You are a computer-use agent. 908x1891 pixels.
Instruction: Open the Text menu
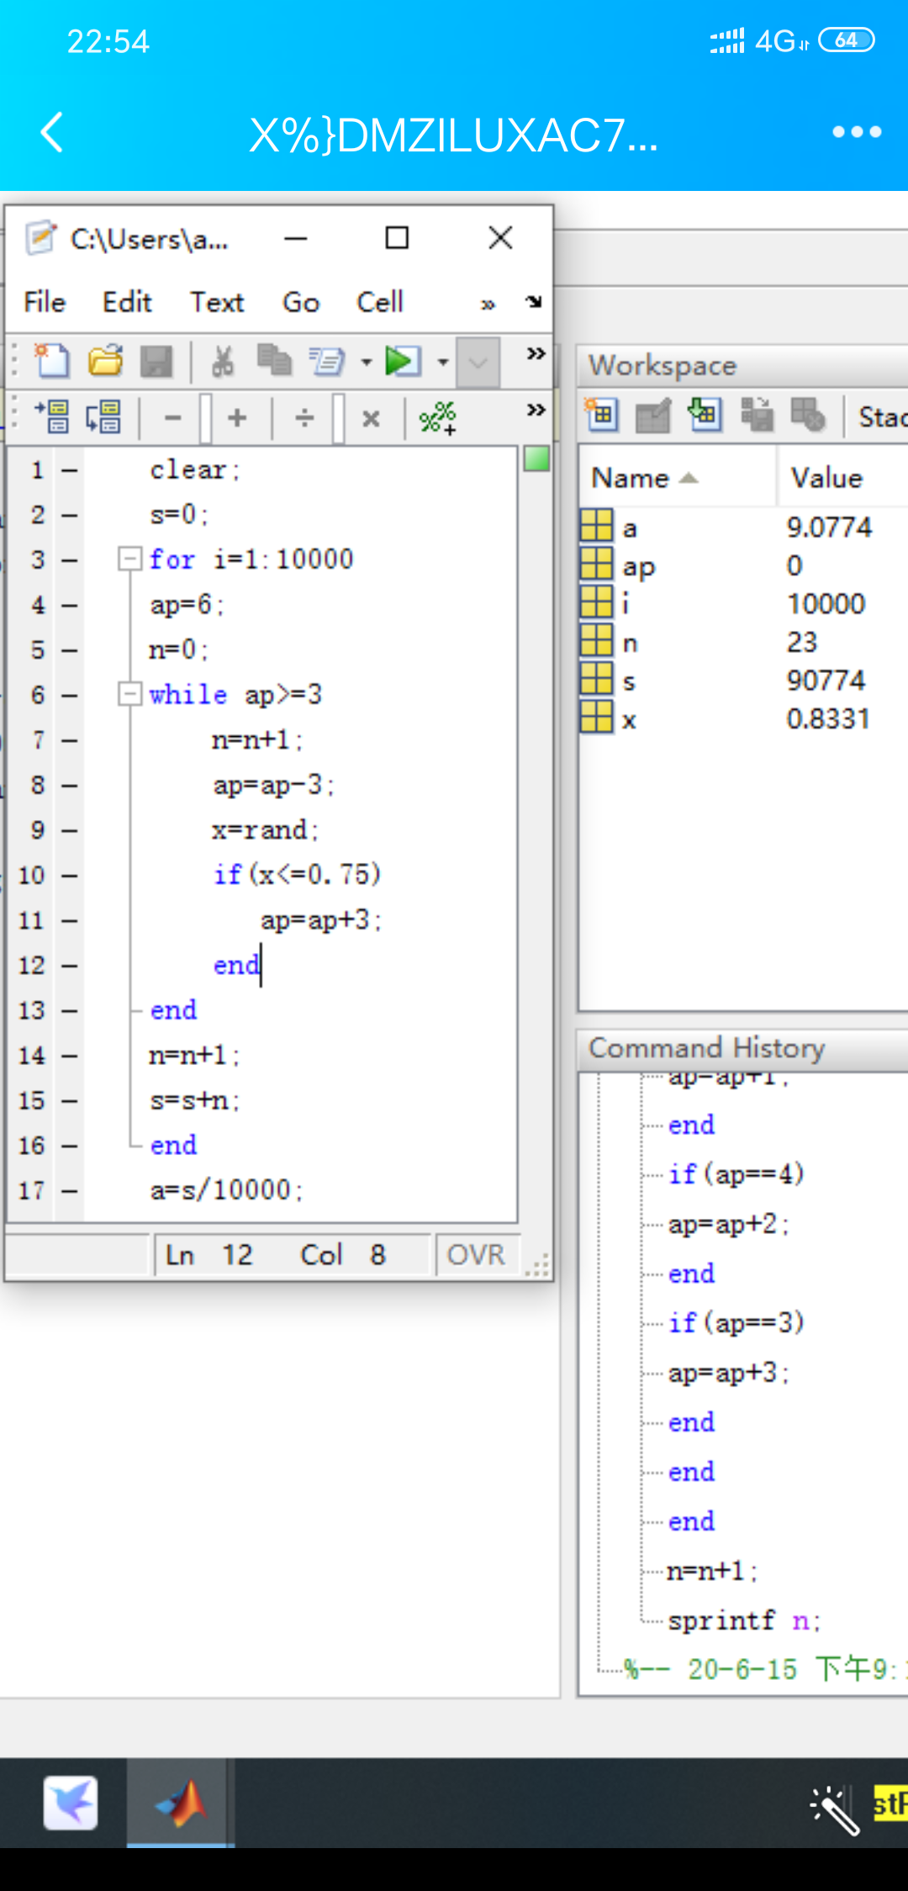pyautogui.click(x=217, y=302)
